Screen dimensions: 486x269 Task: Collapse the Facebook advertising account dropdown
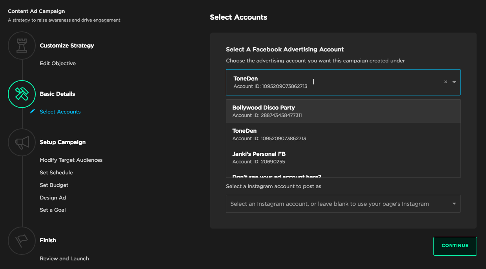pyautogui.click(x=454, y=82)
